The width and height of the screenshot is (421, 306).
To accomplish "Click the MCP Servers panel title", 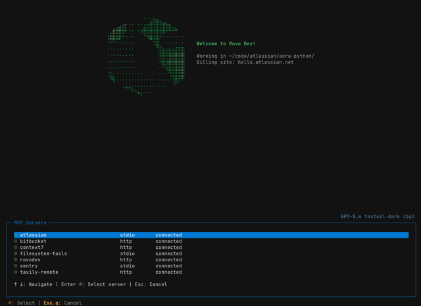I will [30, 223].
